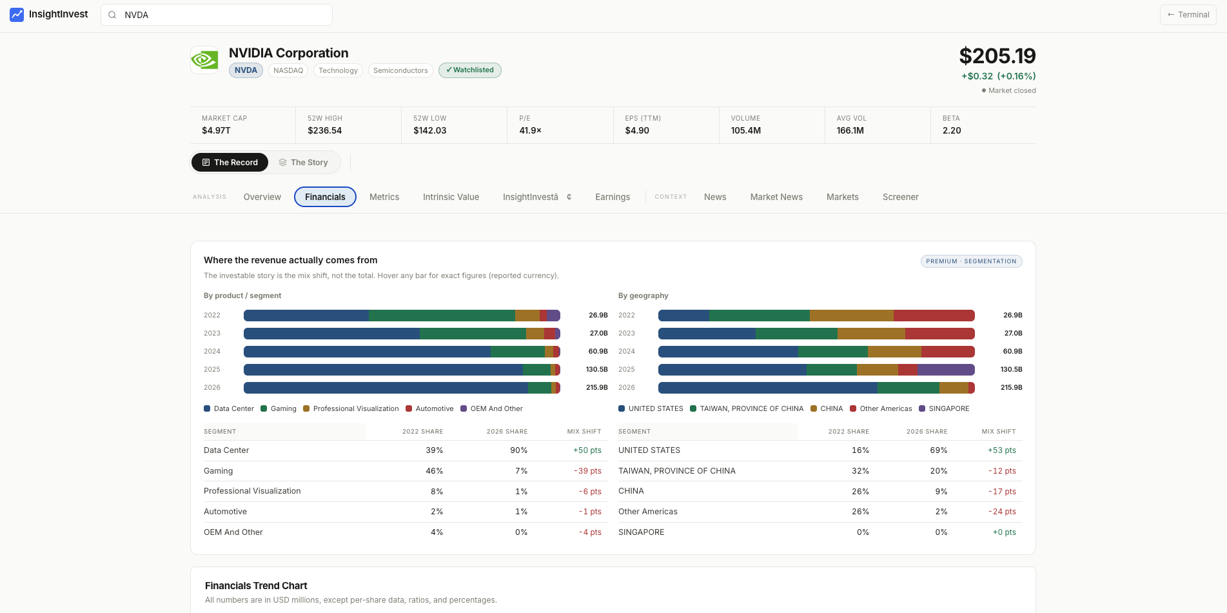Click the Professional Visualization table row label
Screen dimensions: 1227x613
252,491
